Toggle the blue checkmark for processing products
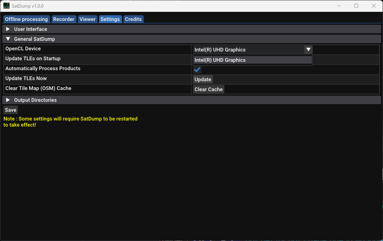Screen dimensions: 383x241 click(x=197, y=70)
